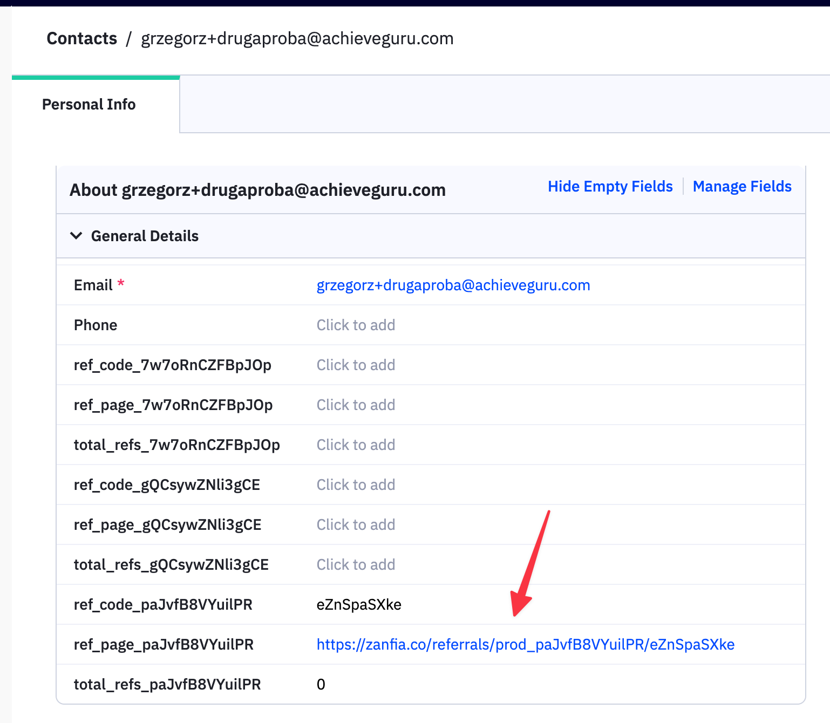Click the General Details section header
This screenshot has height=723, width=830.
145,236
